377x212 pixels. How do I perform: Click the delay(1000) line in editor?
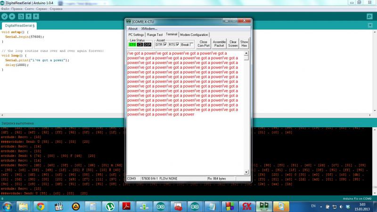[x=17, y=65]
